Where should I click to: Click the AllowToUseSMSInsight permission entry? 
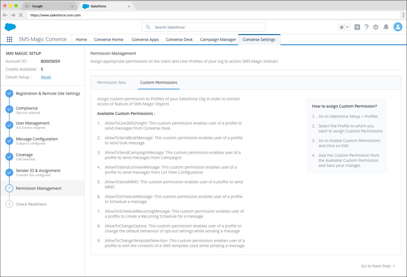click(173, 126)
